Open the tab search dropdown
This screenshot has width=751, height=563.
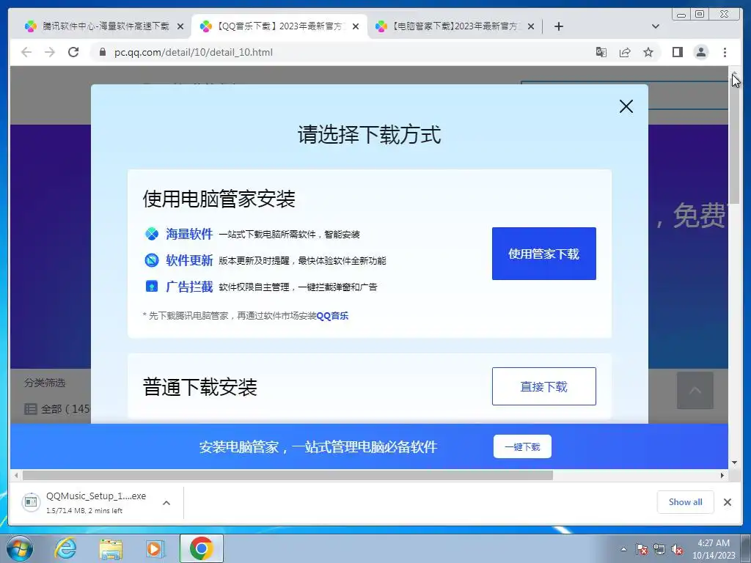pos(656,26)
